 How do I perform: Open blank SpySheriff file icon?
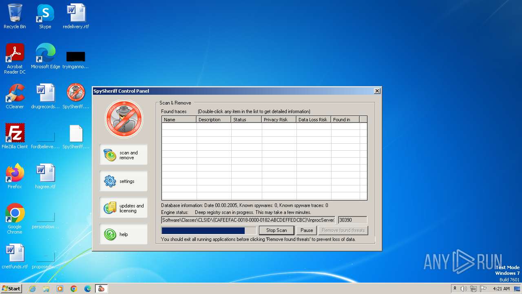coord(76,136)
